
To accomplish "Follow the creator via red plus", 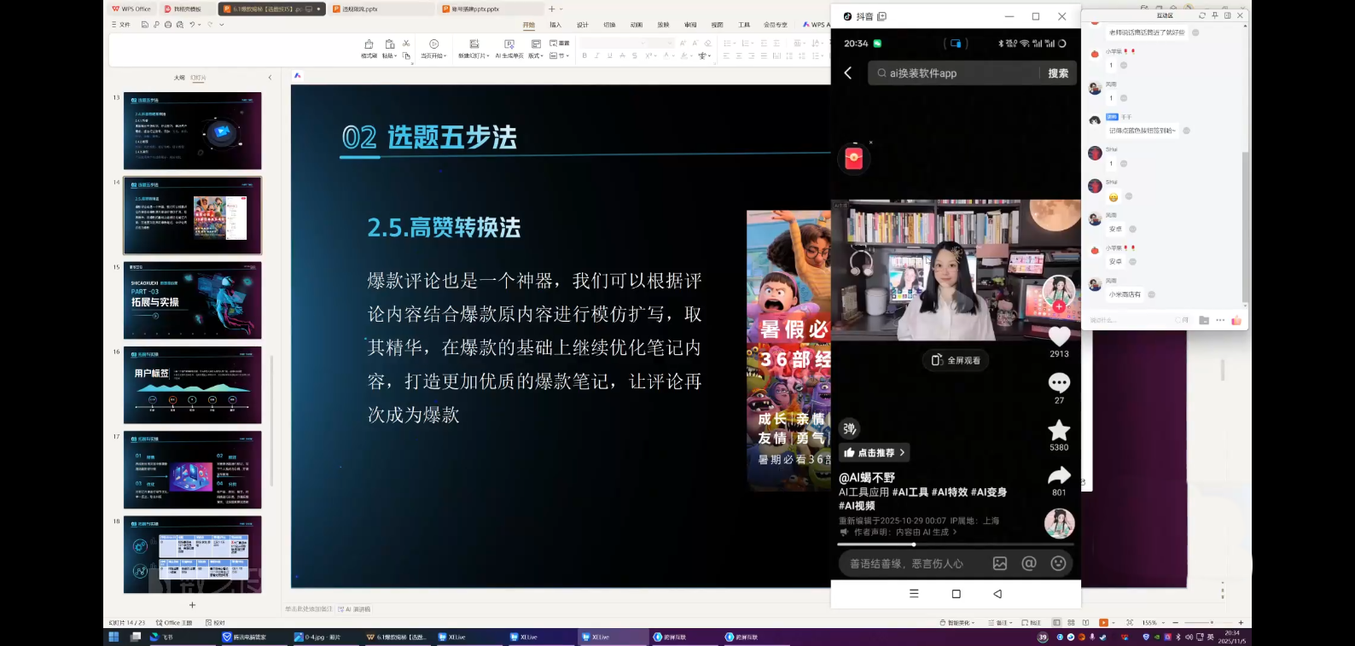I will coord(1059,306).
